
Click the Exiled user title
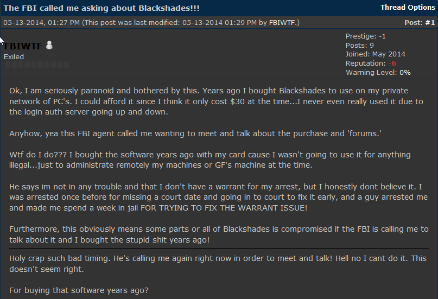(14, 56)
